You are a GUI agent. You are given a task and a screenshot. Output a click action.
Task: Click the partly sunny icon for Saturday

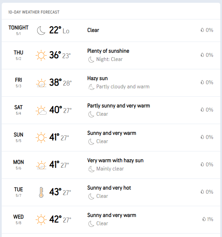click(41, 111)
